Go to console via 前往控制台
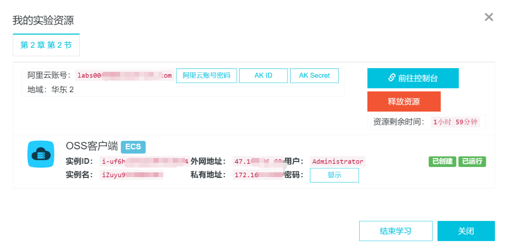Screen dimensions: 506x251 (x=413, y=78)
